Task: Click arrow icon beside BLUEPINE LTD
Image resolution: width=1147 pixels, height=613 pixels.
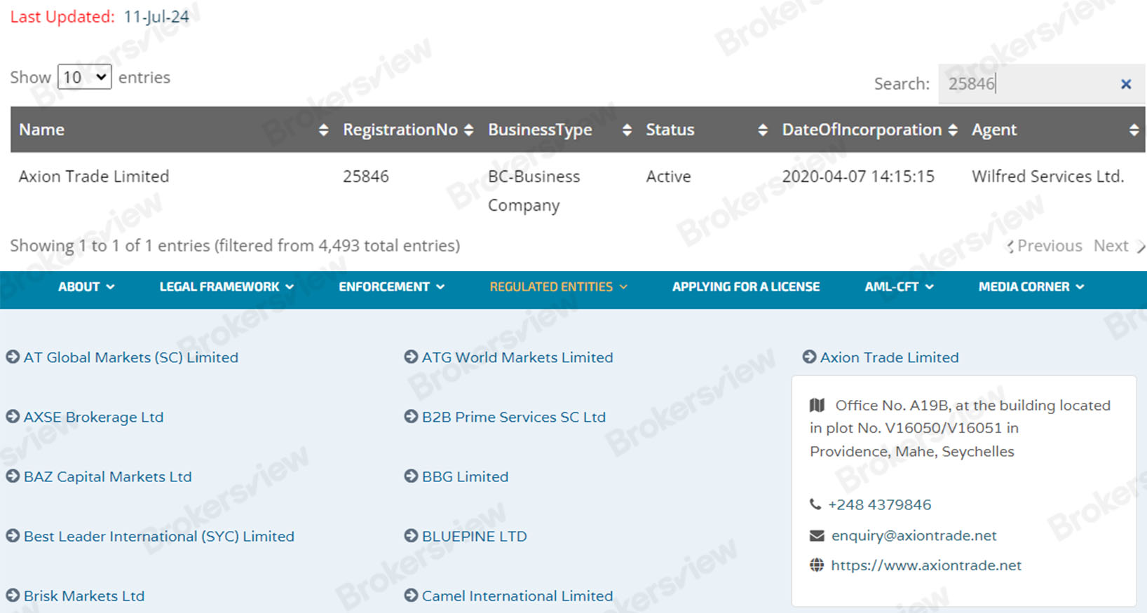Action: click(x=411, y=535)
